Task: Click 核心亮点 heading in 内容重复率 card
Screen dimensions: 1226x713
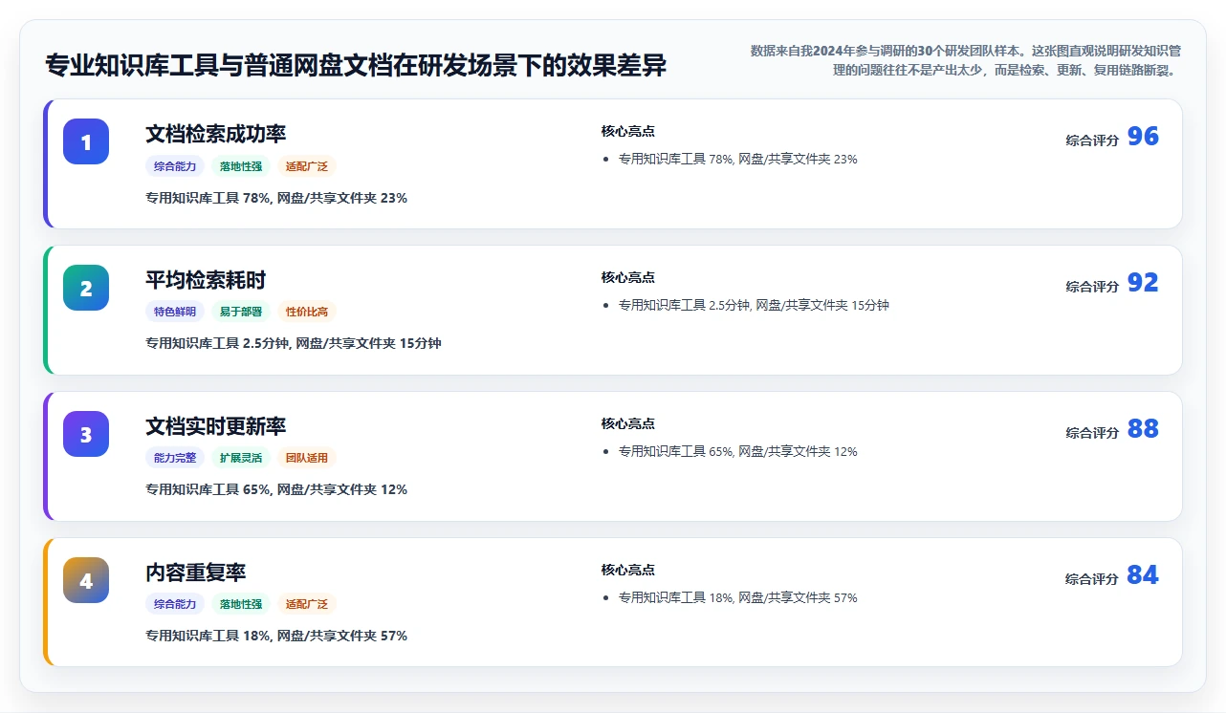Action: (x=628, y=570)
